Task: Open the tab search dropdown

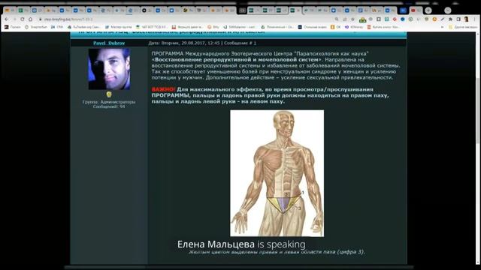Action: (448, 10)
